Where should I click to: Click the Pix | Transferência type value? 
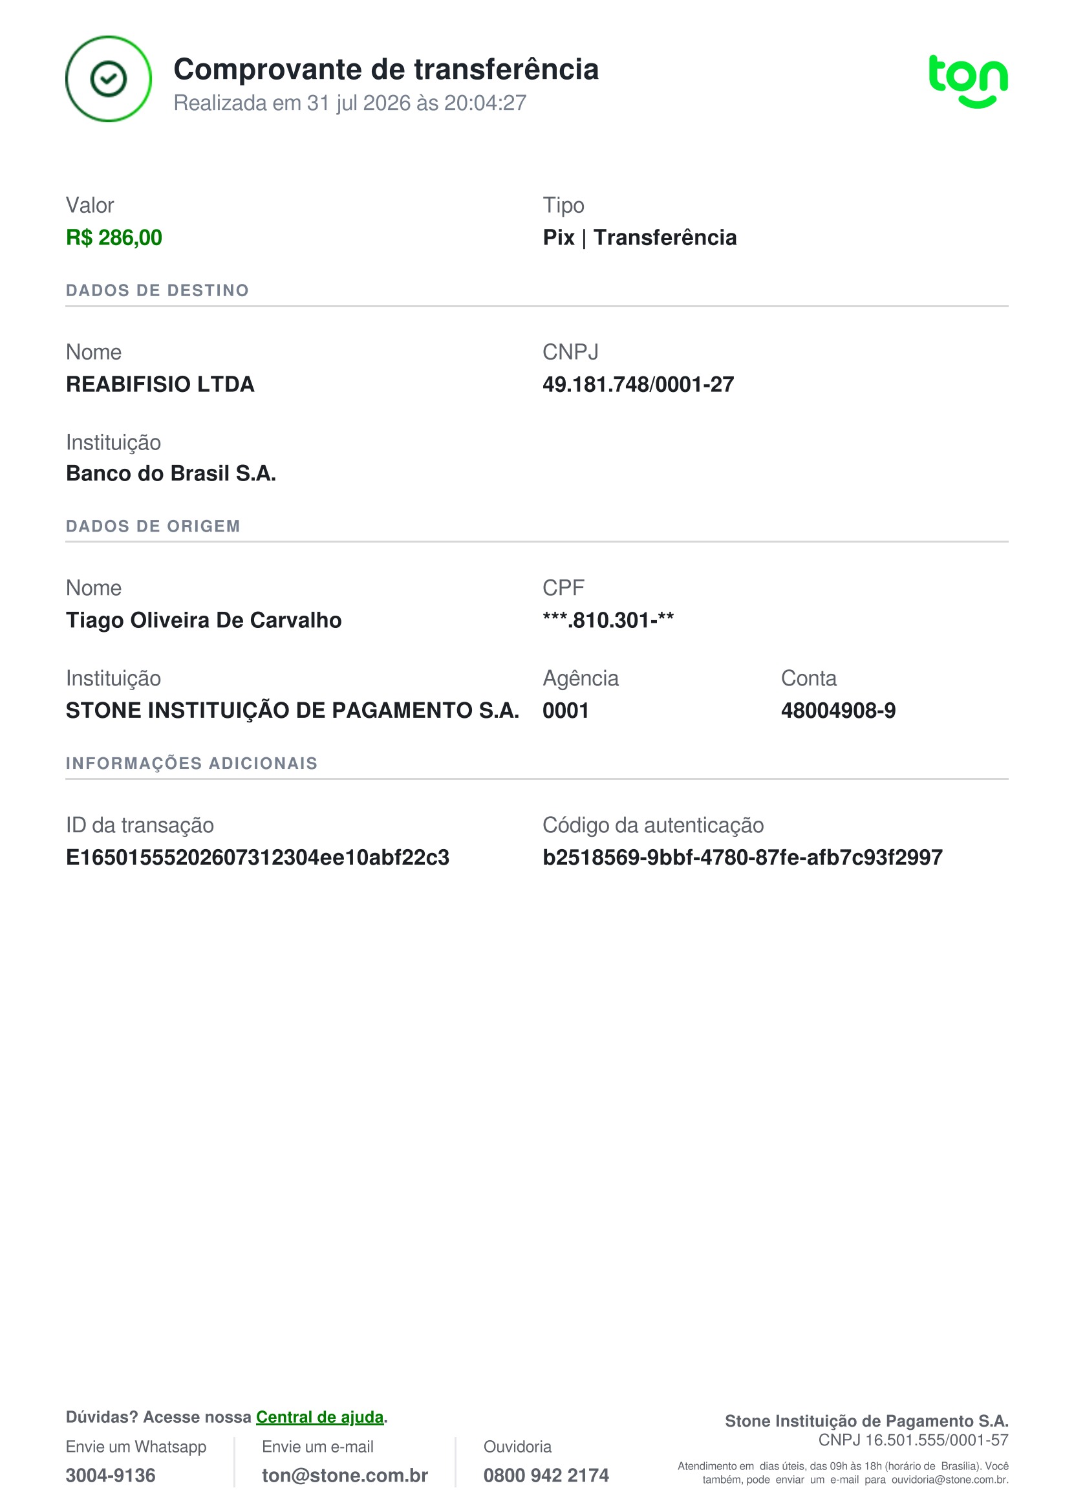639,237
